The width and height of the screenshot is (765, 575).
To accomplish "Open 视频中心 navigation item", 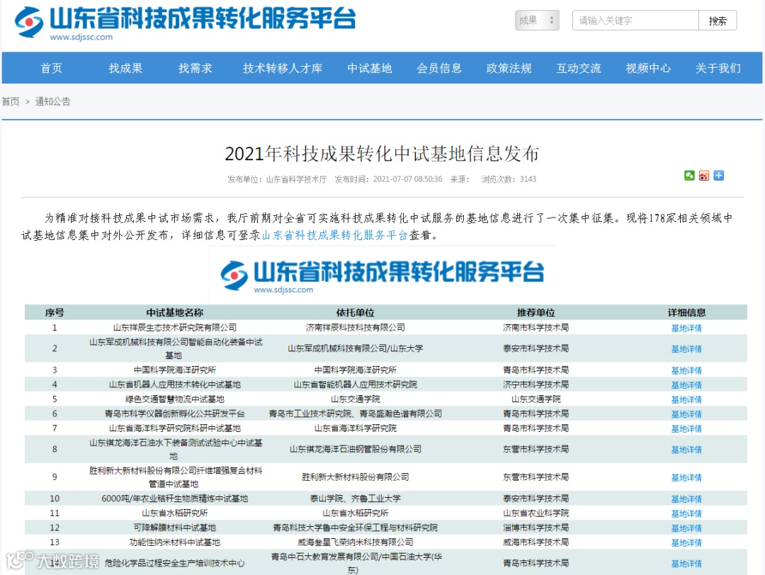I will (648, 68).
